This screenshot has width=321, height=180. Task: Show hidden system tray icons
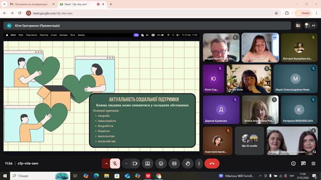tap(261, 176)
